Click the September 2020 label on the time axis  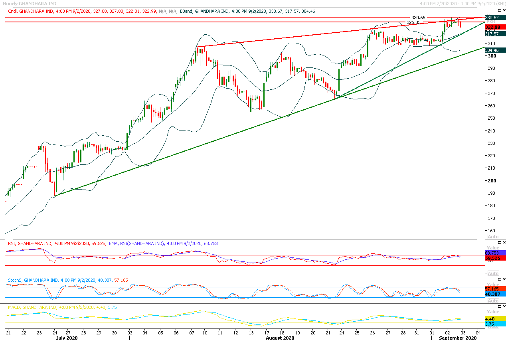click(457, 338)
